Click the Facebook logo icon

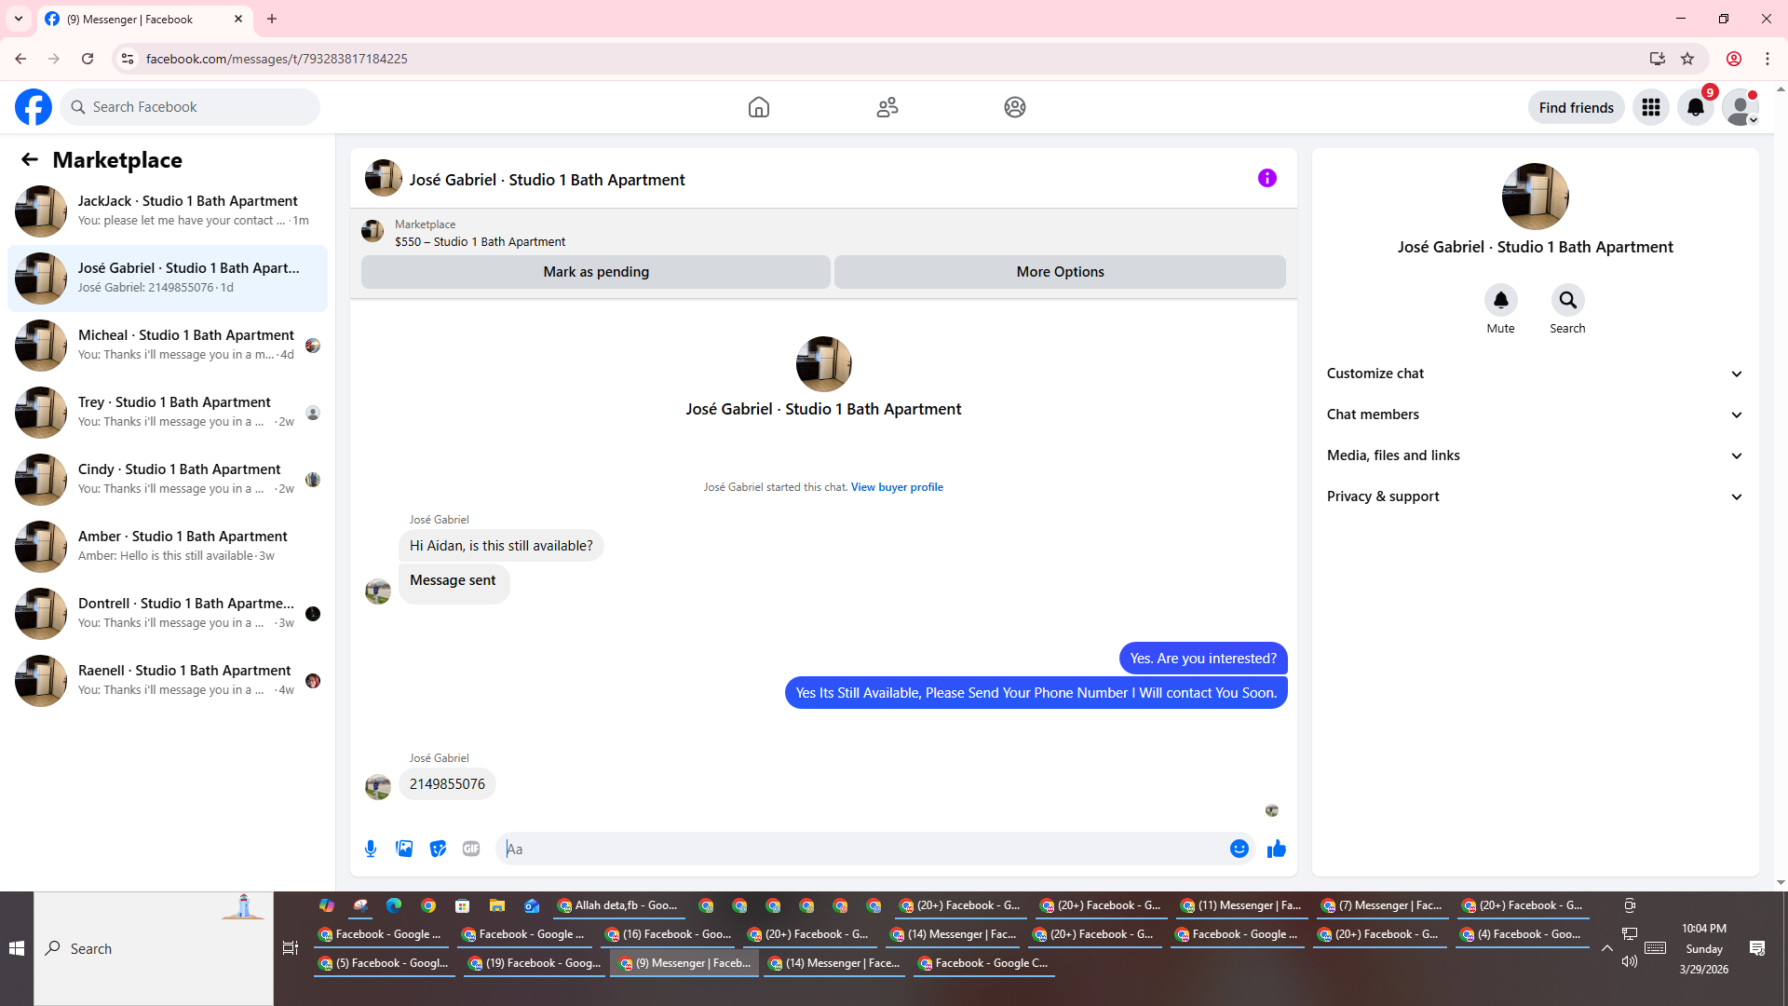[34, 107]
